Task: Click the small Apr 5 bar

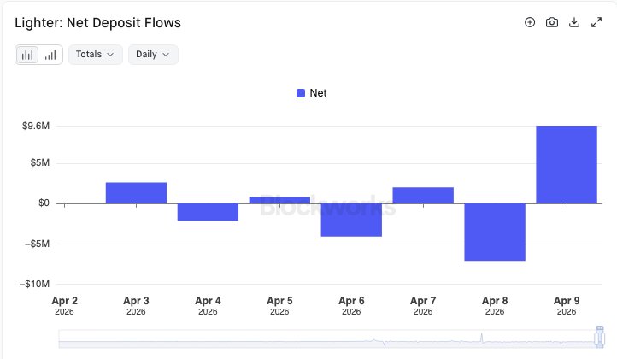Action: 279,200
